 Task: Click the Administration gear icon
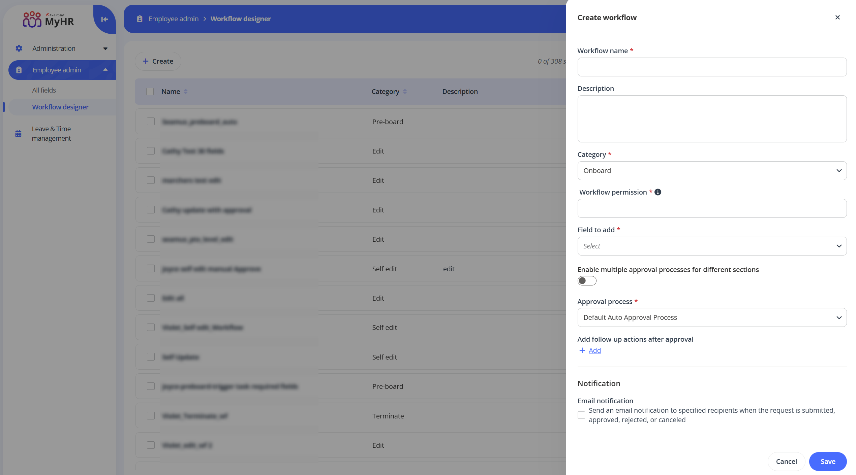click(x=19, y=48)
